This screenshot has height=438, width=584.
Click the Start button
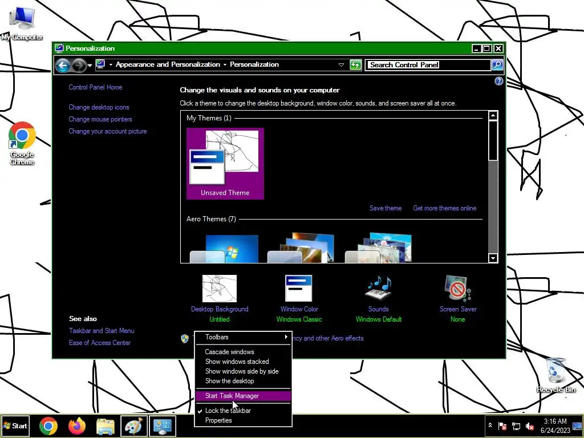point(15,425)
